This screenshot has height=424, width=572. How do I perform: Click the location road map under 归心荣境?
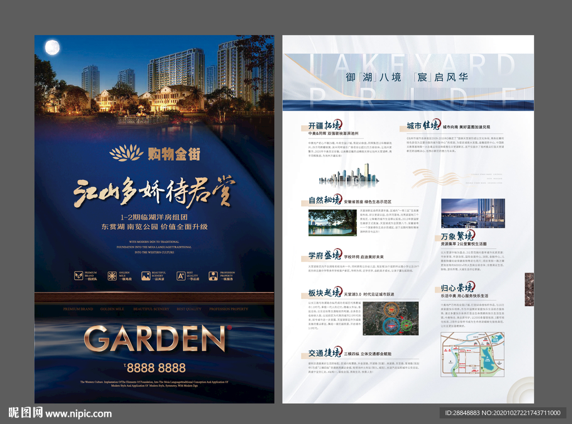(x=473, y=354)
